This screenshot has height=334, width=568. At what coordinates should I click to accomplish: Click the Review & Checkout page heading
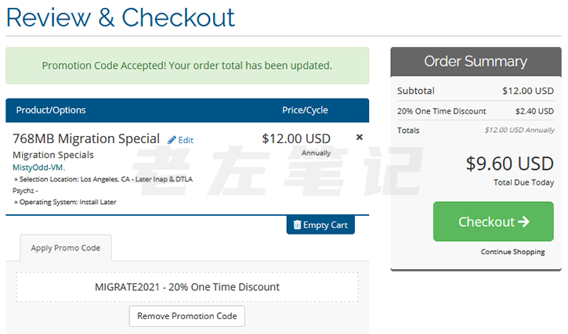pos(121,16)
